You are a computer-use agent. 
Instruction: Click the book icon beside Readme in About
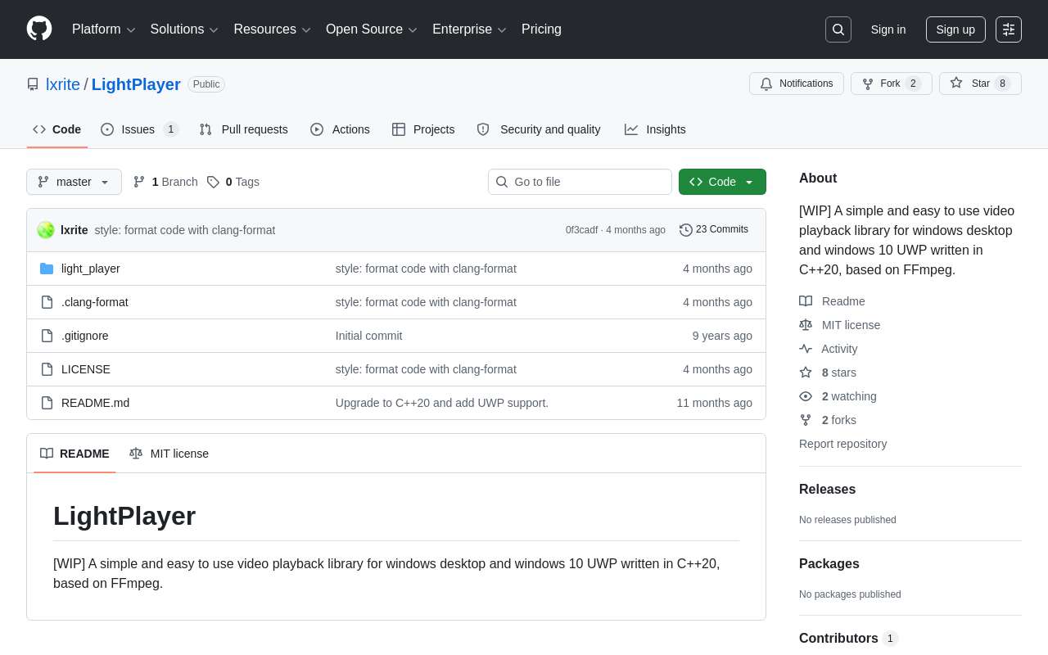tap(806, 301)
